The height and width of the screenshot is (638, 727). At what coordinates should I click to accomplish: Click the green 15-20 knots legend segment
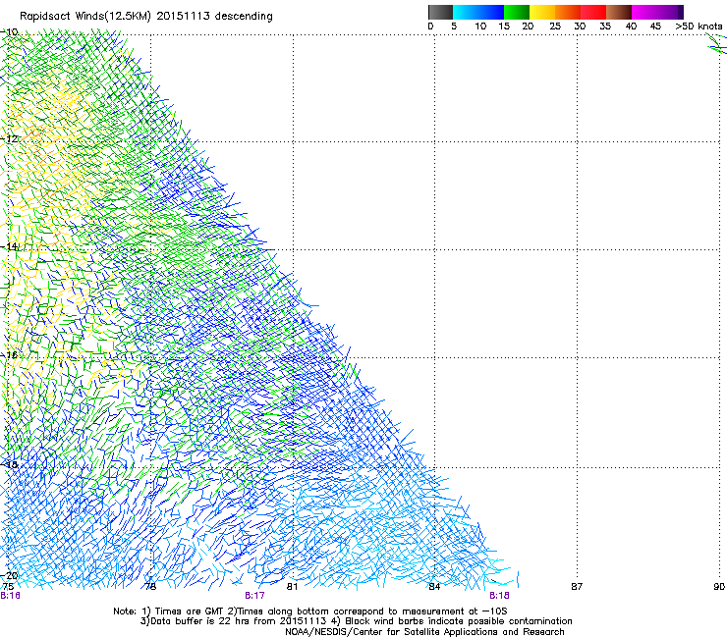(x=517, y=12)
